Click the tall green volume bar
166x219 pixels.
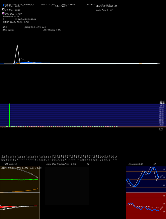pos(10,115)
